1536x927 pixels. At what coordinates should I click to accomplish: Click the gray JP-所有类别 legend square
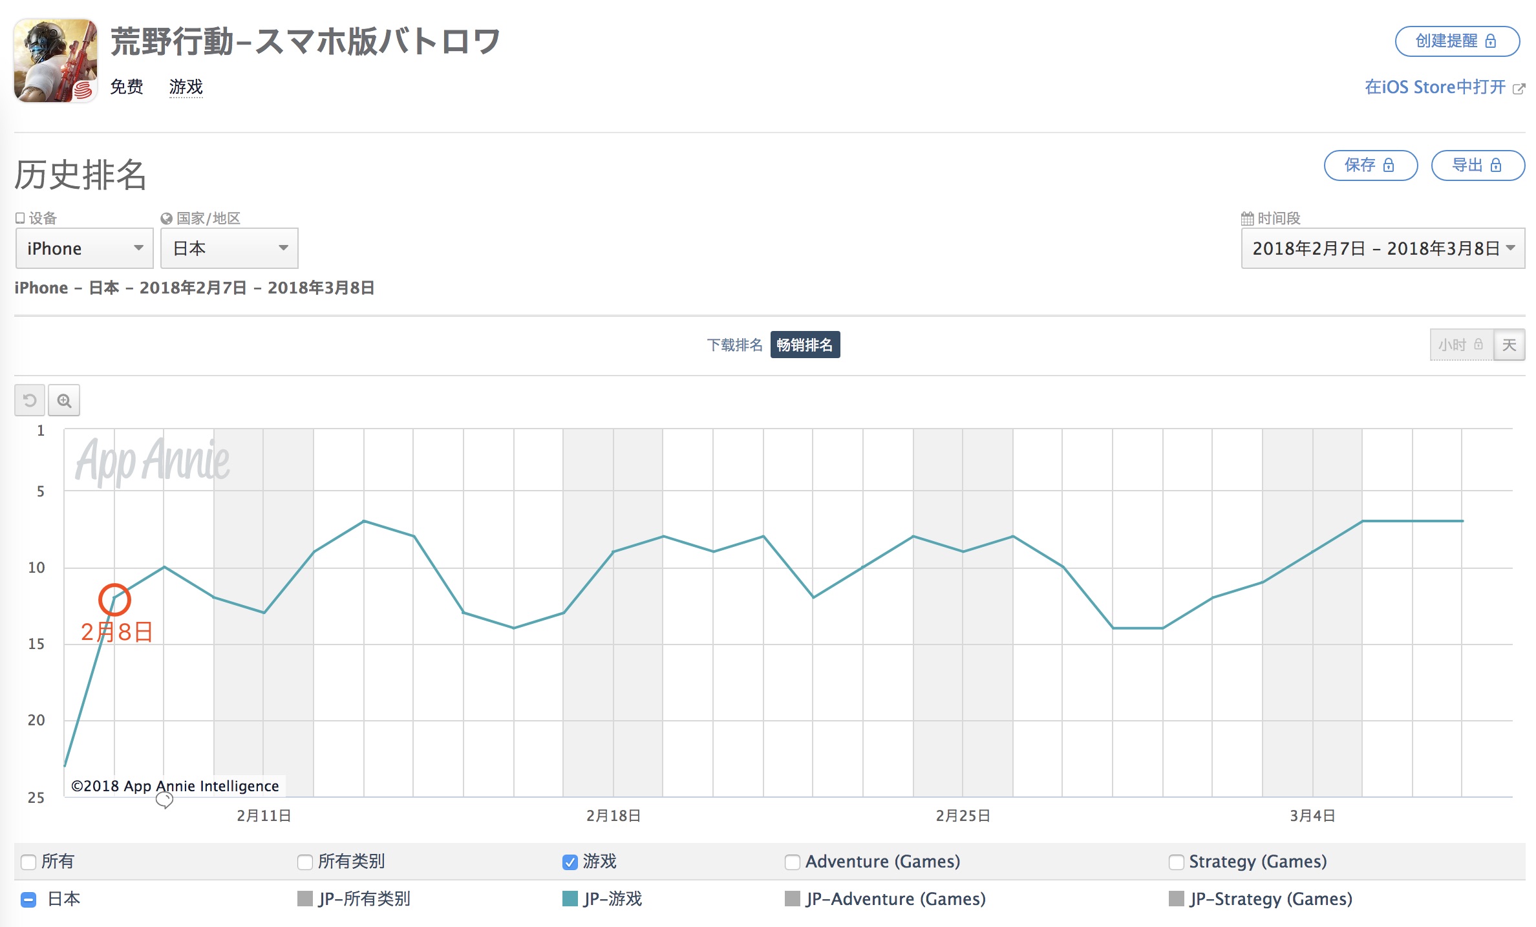click(305, 899)
